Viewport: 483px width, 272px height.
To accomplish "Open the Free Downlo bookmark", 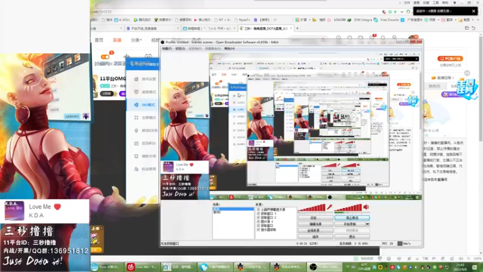I will tap(386, 20).
